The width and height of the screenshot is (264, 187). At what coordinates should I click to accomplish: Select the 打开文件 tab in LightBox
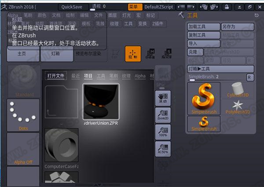[56, 76]
